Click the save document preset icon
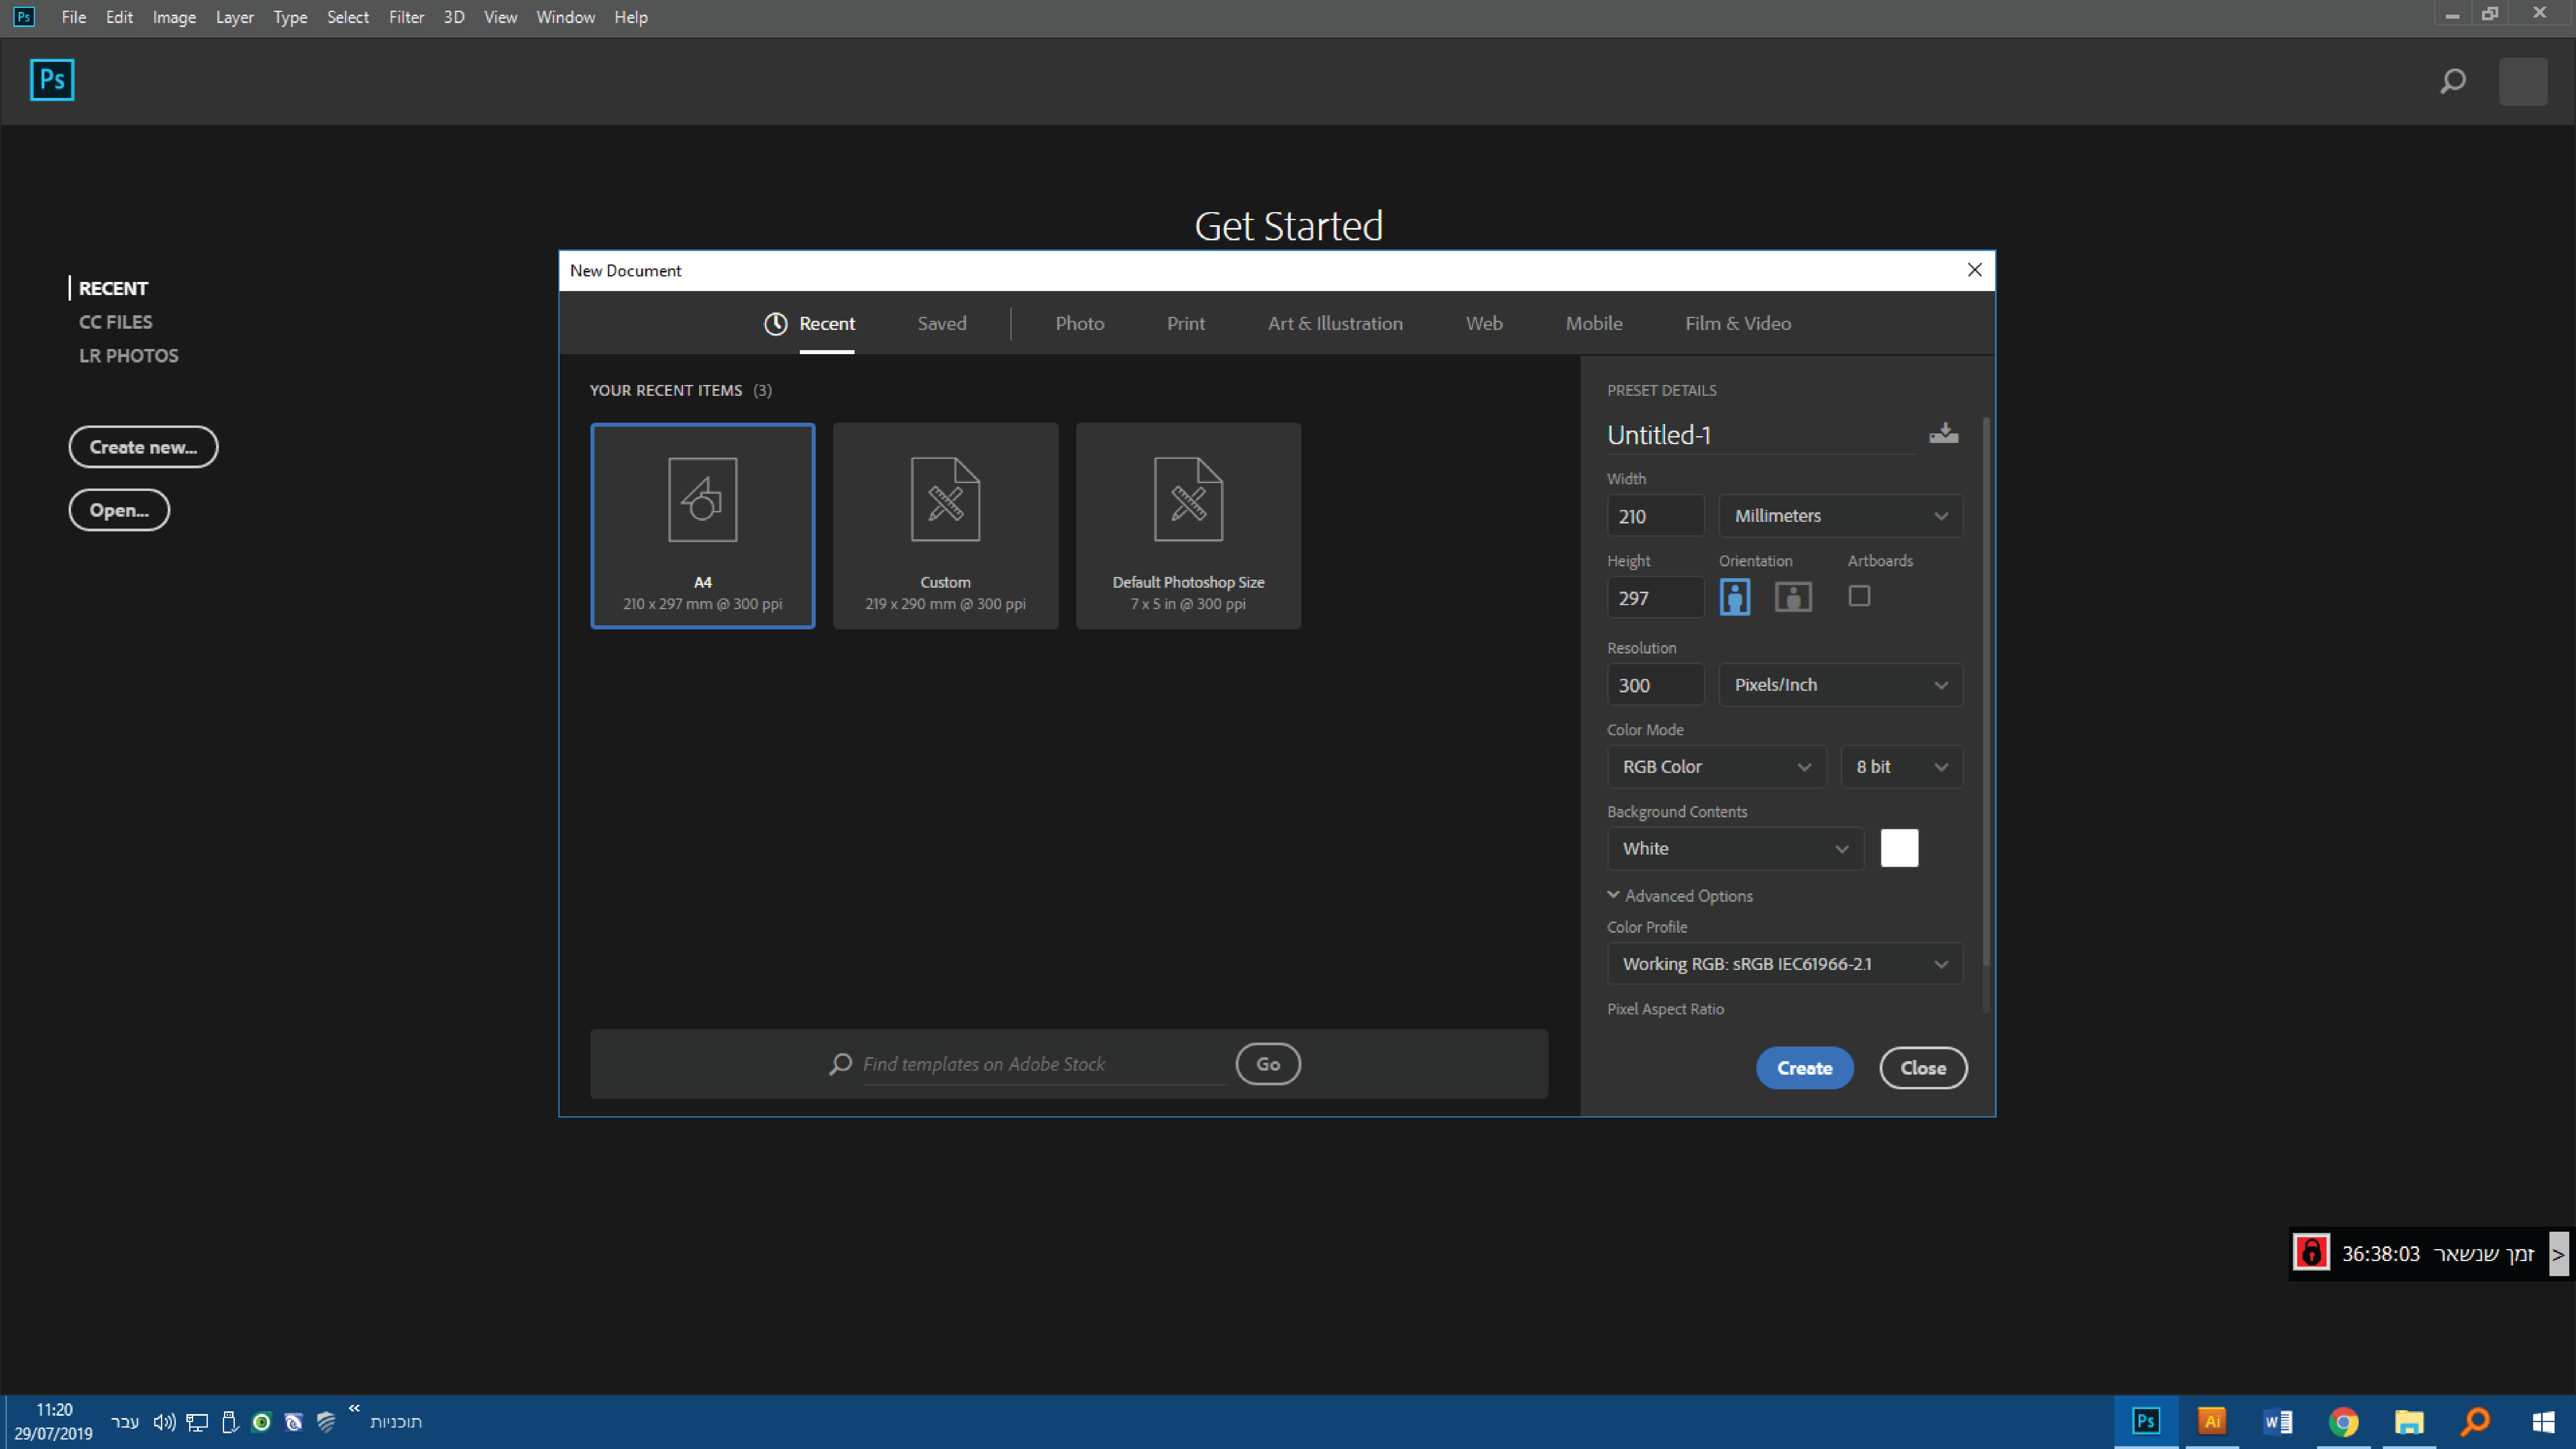Screen dimensions: 2576x1449 tap(1943, 433)
